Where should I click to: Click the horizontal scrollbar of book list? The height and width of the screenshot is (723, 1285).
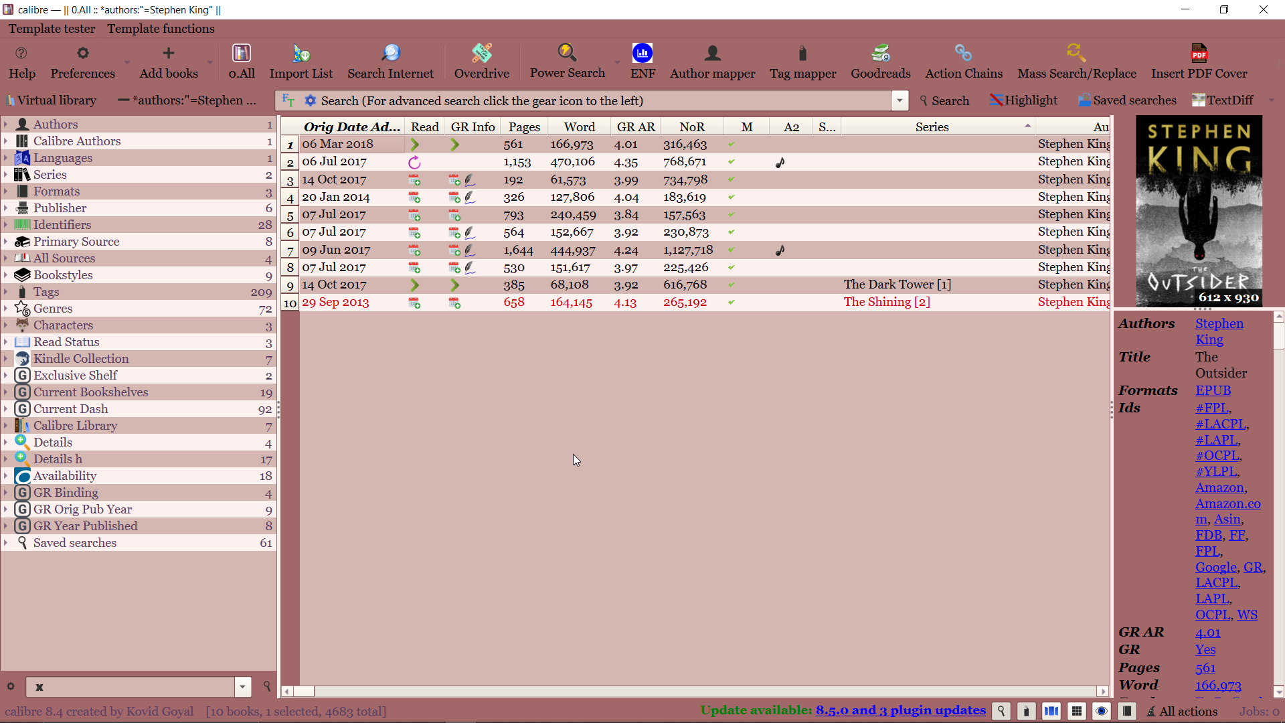[x=696, y=691]
